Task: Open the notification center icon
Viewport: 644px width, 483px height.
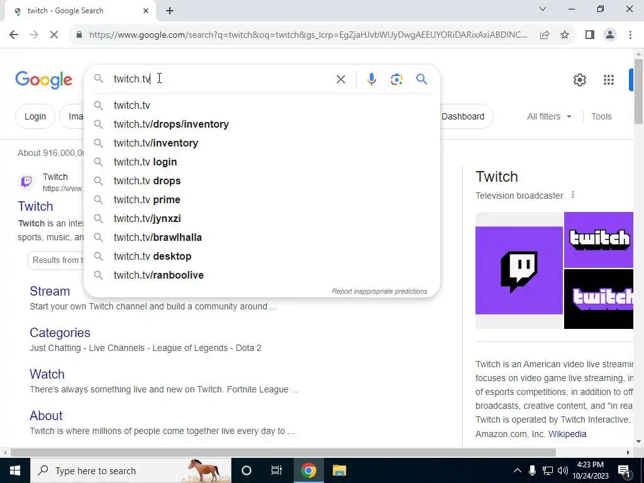Action: click(x=623, y=470)
